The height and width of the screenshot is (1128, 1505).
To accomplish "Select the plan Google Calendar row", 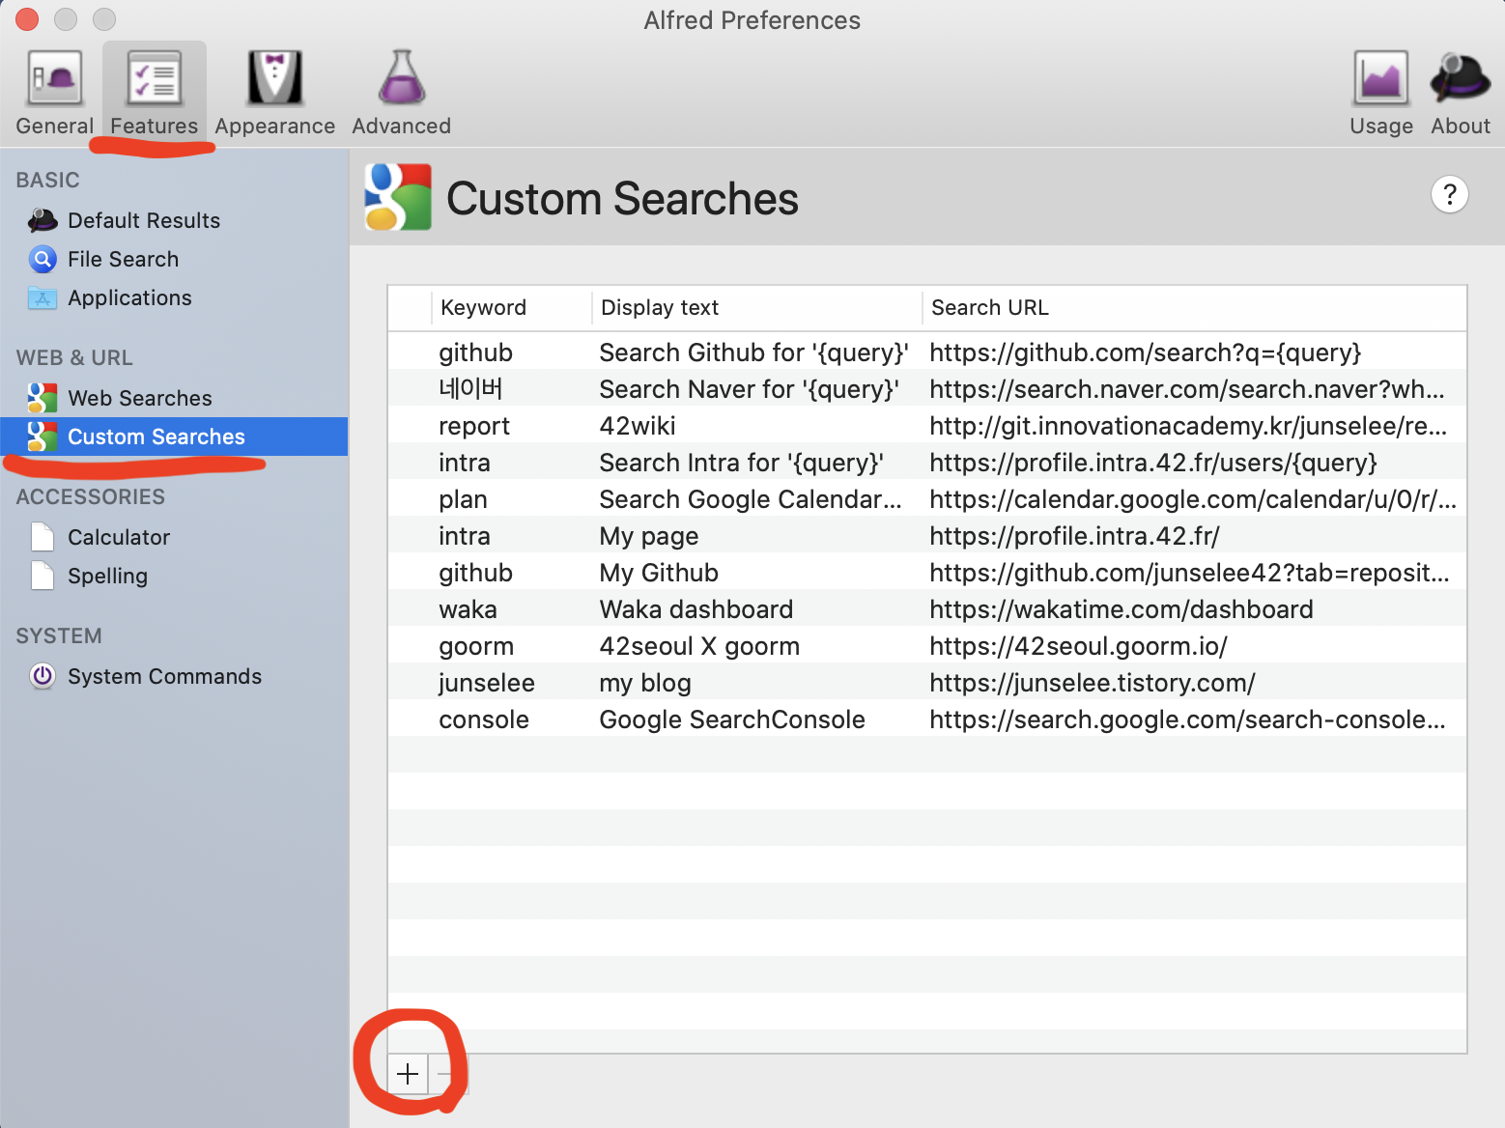I will pos(927,499).
